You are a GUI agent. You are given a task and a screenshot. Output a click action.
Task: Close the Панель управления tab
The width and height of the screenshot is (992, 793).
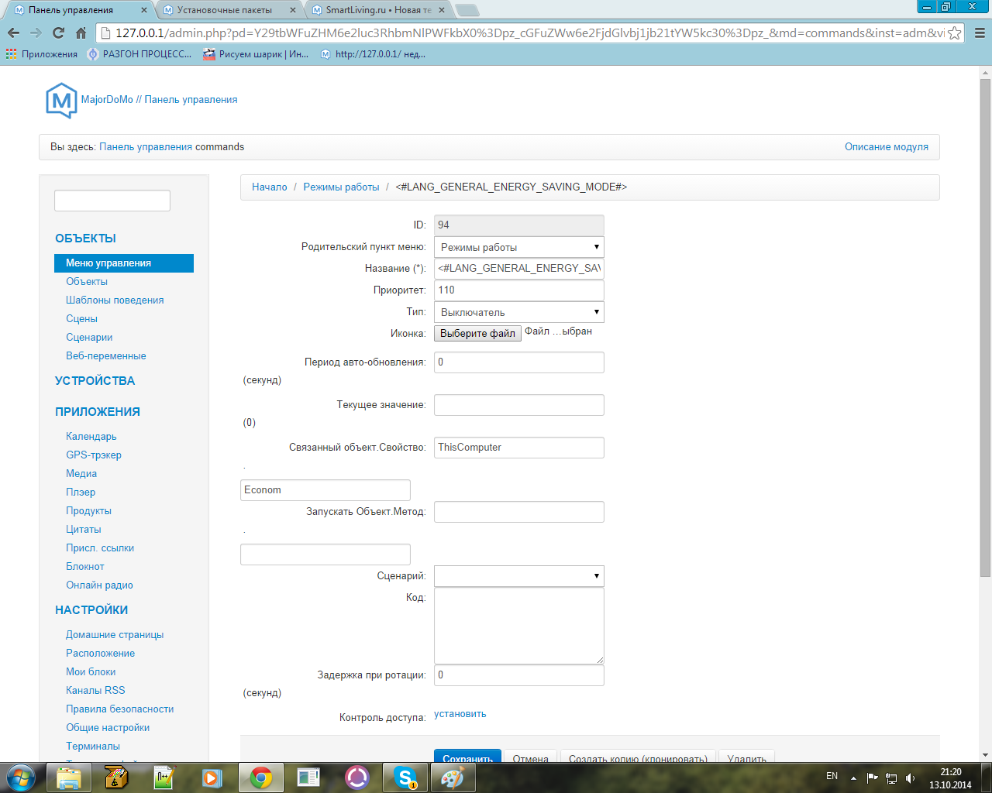144,10
